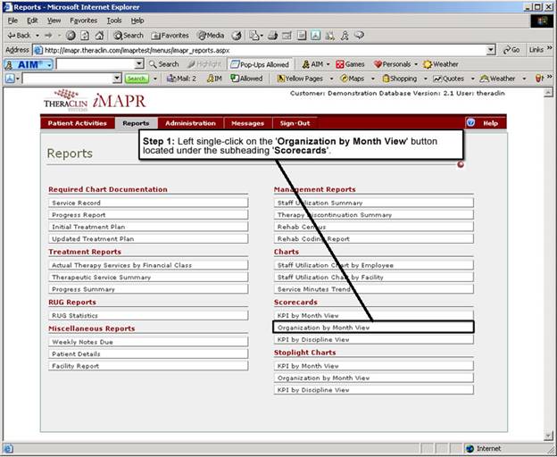Open the Favorites pane in the toolbar
The height and width of the screenshot is (457, 557).
[x=170, y=35]
